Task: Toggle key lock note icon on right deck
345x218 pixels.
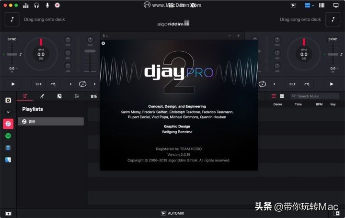Action: point(341,54)
